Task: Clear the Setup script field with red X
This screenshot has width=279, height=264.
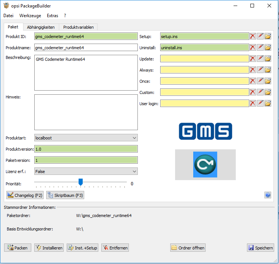Action: click(253, 36)
